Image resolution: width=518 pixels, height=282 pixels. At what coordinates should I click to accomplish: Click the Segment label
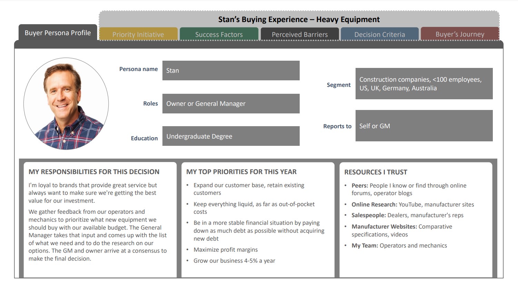[339, 85]
